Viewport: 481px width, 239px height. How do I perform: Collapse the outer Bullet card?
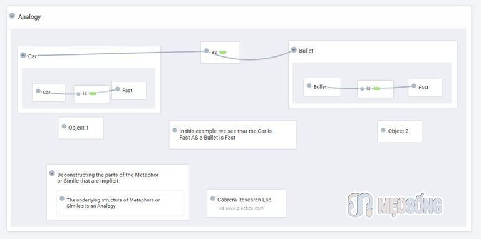point(294,49)
